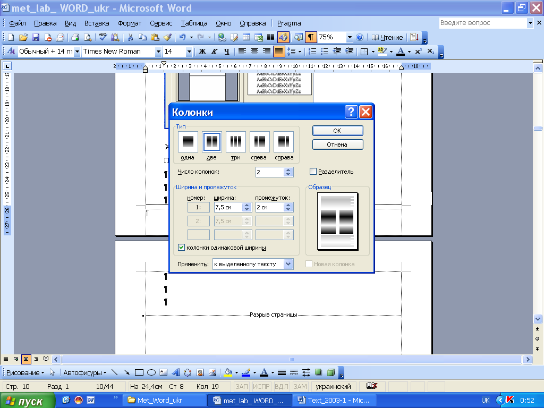Choose the 'три' three column preset
The width and height of the screenshot is (544, 408).
click(x=235, y=141)
